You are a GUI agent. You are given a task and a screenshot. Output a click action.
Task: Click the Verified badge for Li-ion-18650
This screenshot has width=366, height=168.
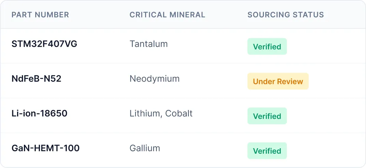click(267, 116)
